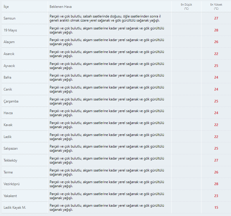Click Alaçam's high temperature 26

pos(216,42)
